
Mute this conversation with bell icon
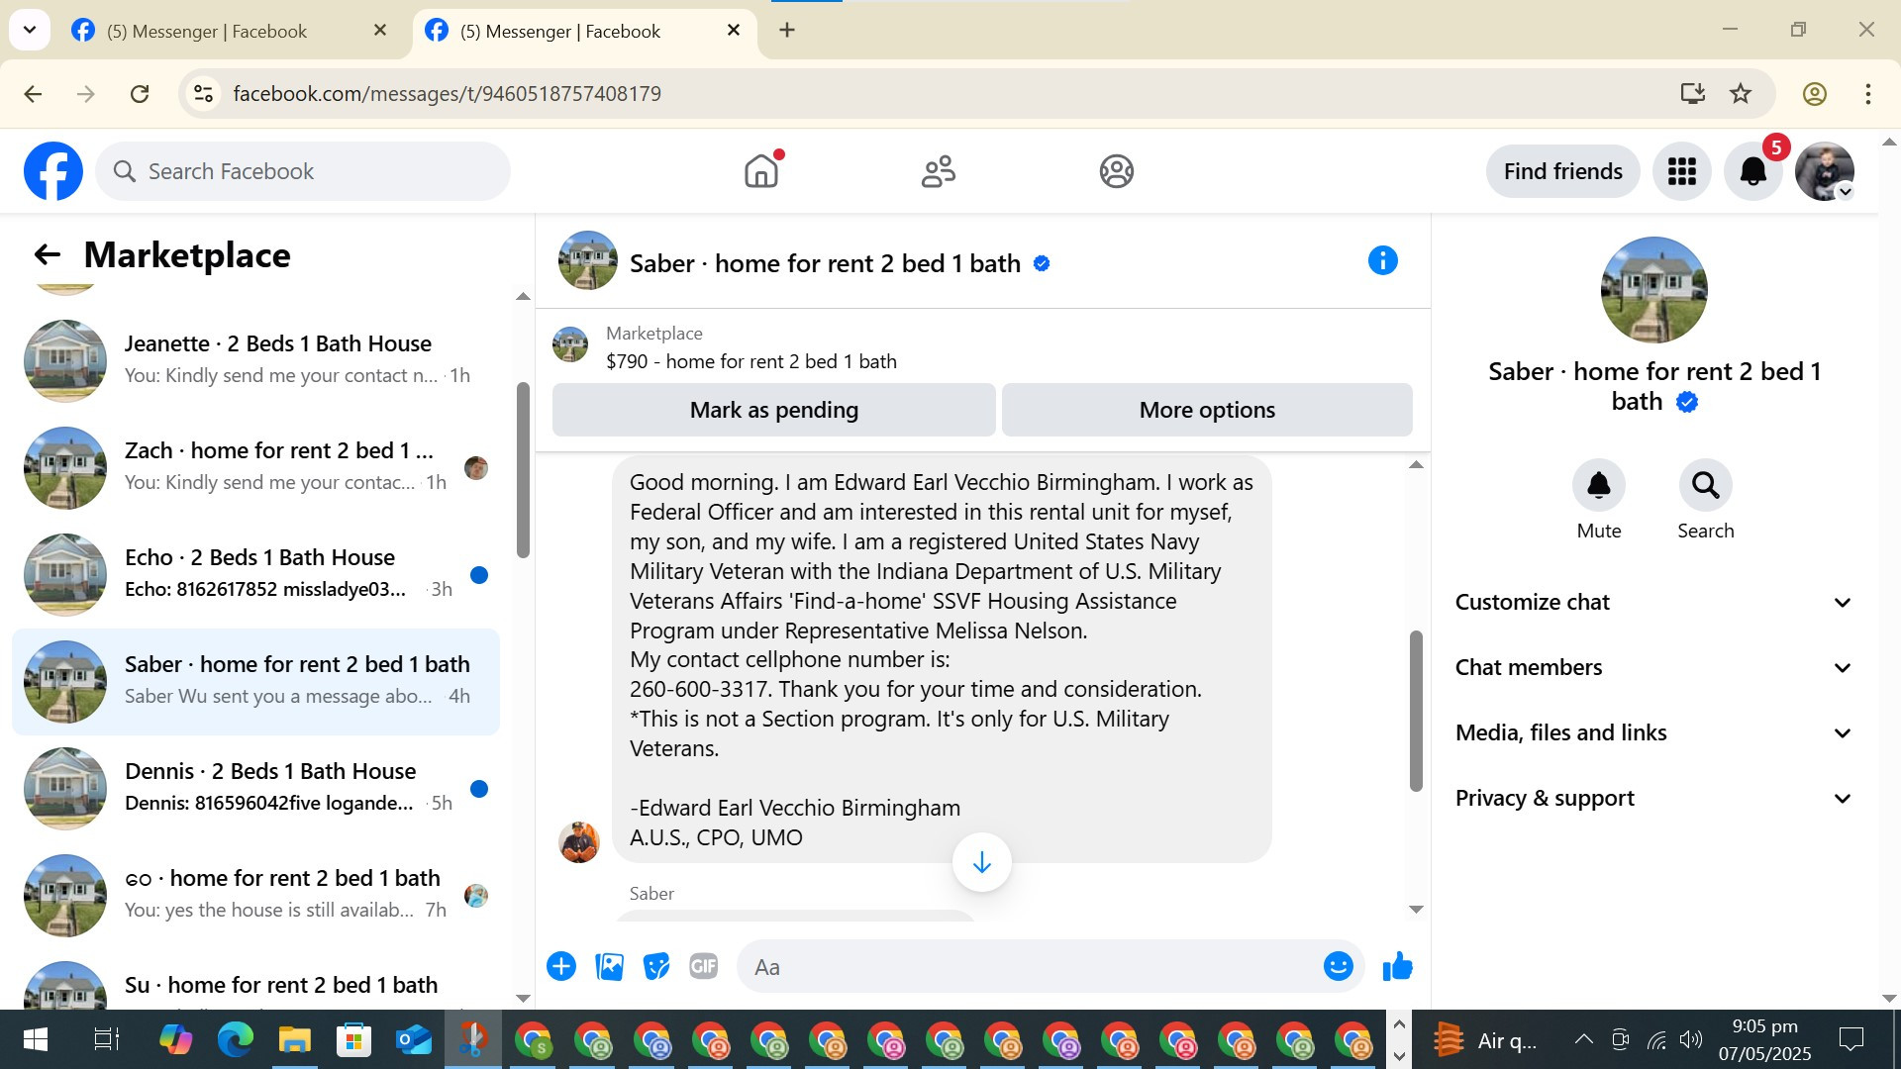tap(1598, 485)
